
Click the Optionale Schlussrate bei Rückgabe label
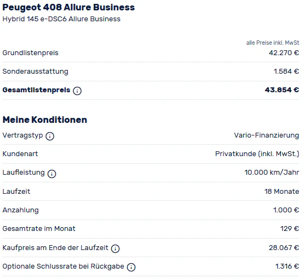point(63,266)
